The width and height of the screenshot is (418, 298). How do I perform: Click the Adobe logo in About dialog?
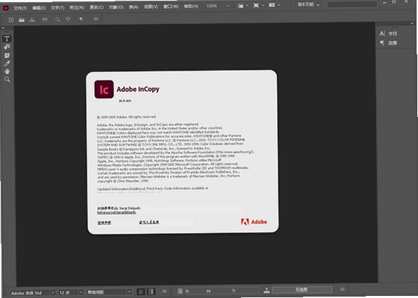pyautogui.click(x=254, y=222)
